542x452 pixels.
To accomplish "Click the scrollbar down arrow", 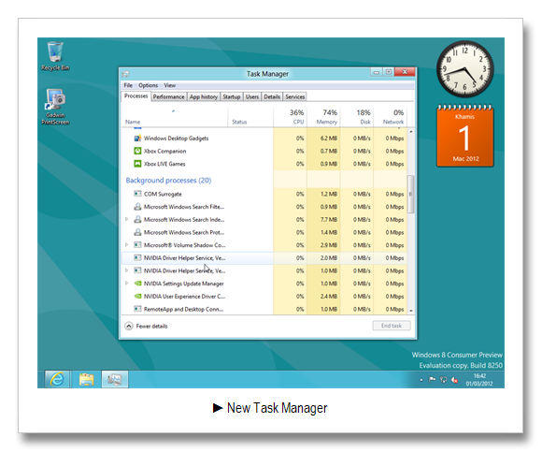I will tap(410, 311).
